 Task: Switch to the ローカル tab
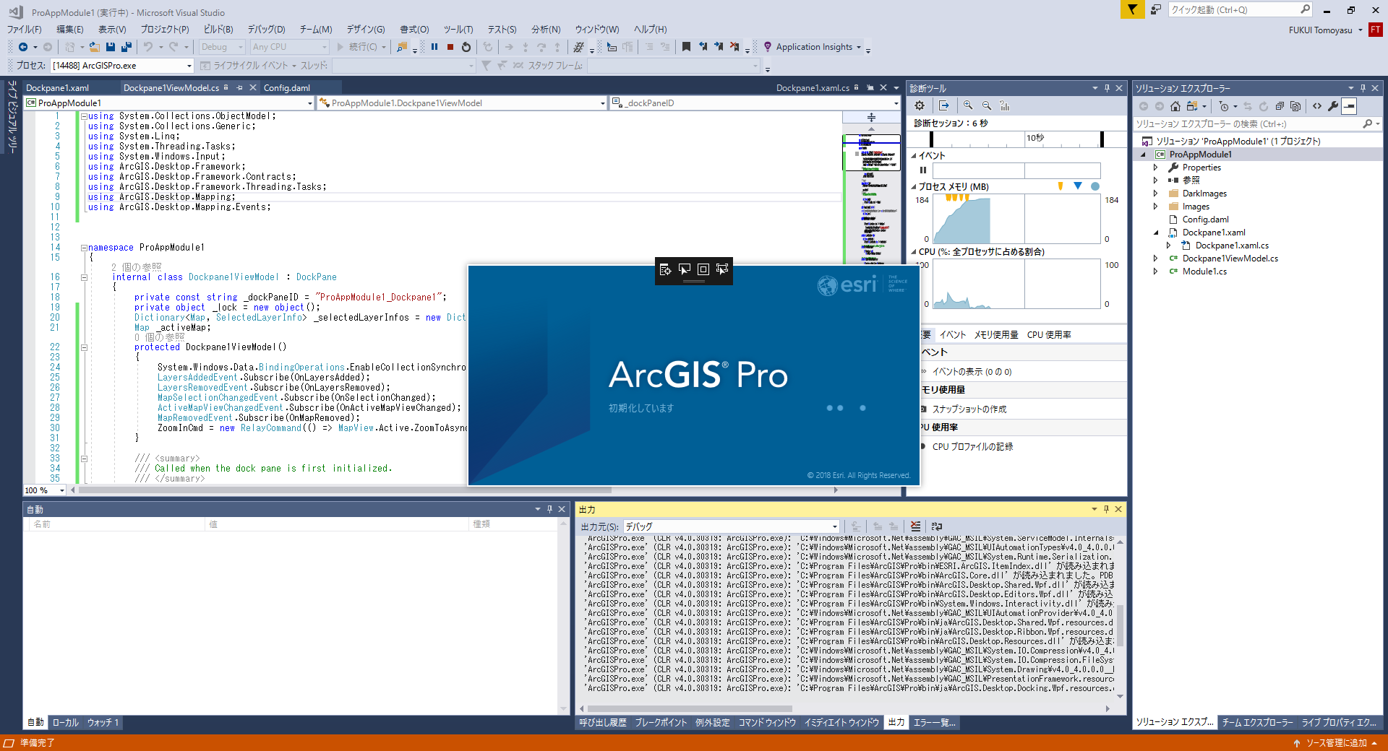click(x=65, y=722)
